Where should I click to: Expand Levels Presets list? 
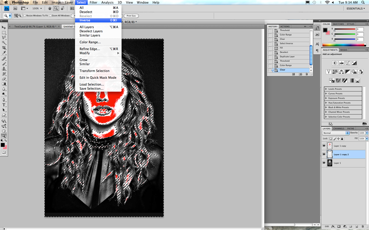tap(326, 89)
